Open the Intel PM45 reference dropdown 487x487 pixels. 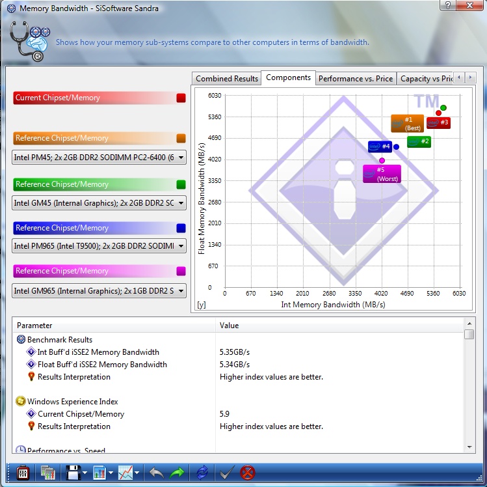pos(99,158)
